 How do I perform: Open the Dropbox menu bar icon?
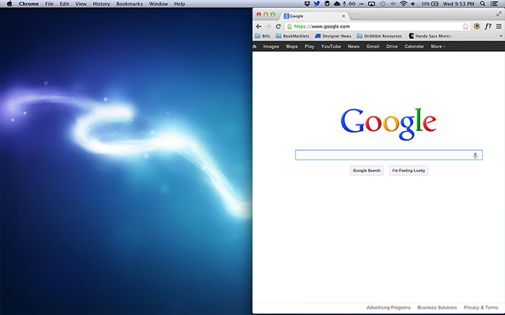[x=307, y=4]
